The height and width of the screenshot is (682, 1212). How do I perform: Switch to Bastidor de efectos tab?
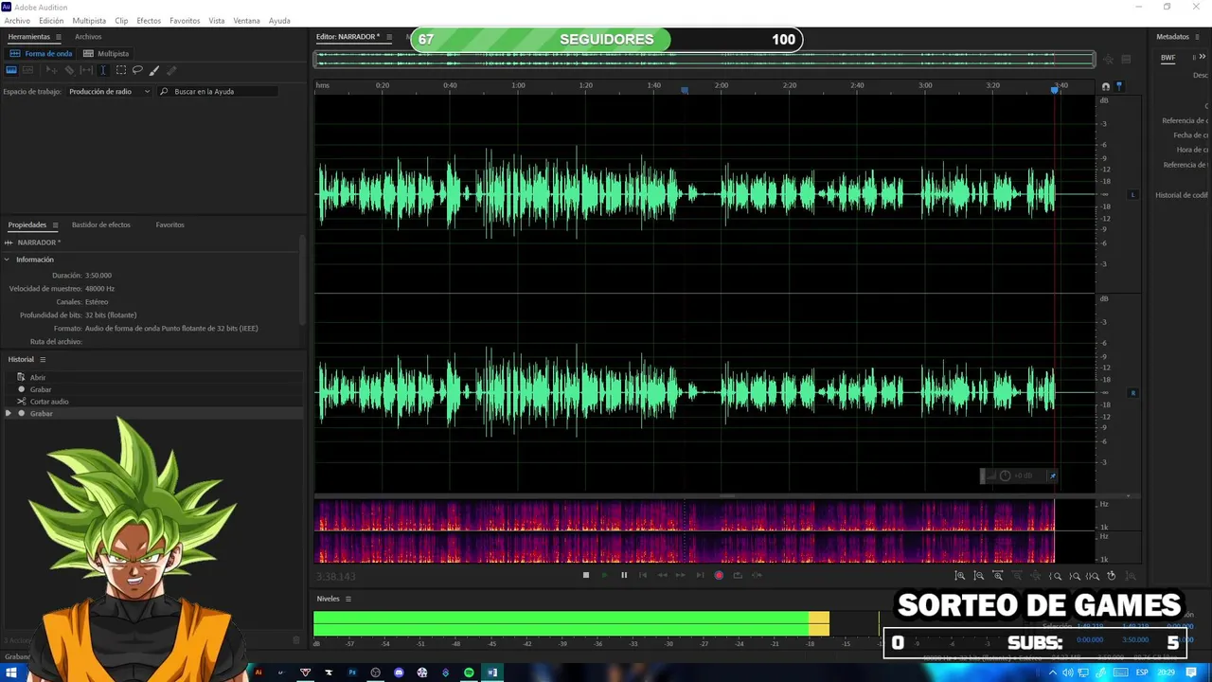pos(101,225)
